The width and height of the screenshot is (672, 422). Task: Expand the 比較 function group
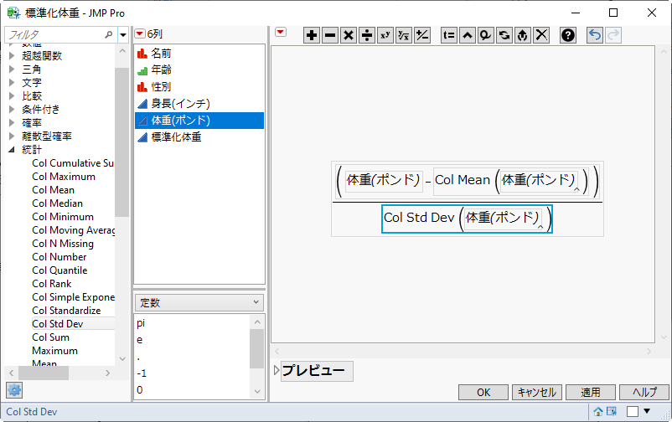(x=12, y=96)
